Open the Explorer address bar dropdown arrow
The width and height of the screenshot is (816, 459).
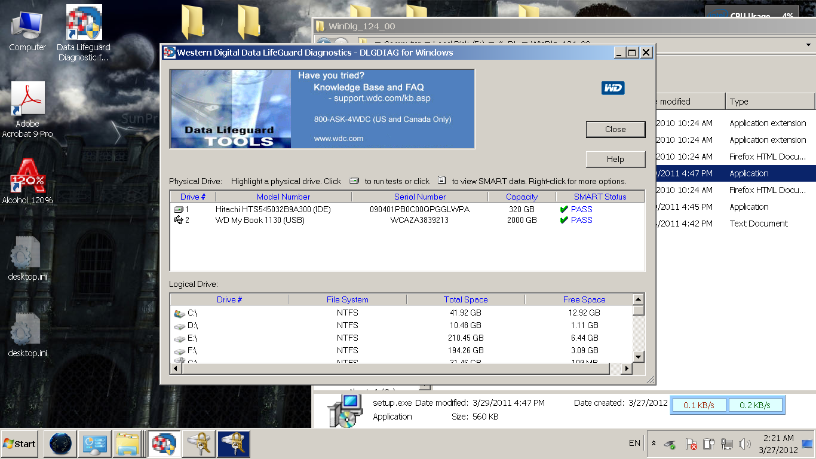click(x=809, y=44)
